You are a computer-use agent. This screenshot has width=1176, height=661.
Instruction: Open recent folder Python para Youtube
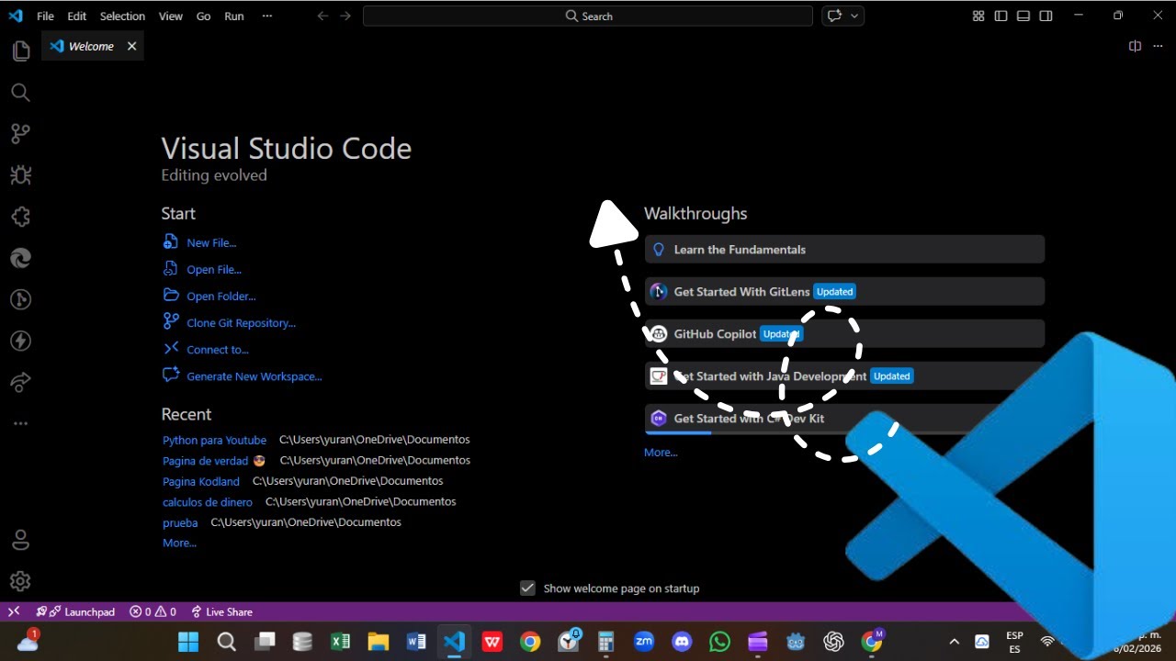(x=214, y=440)
